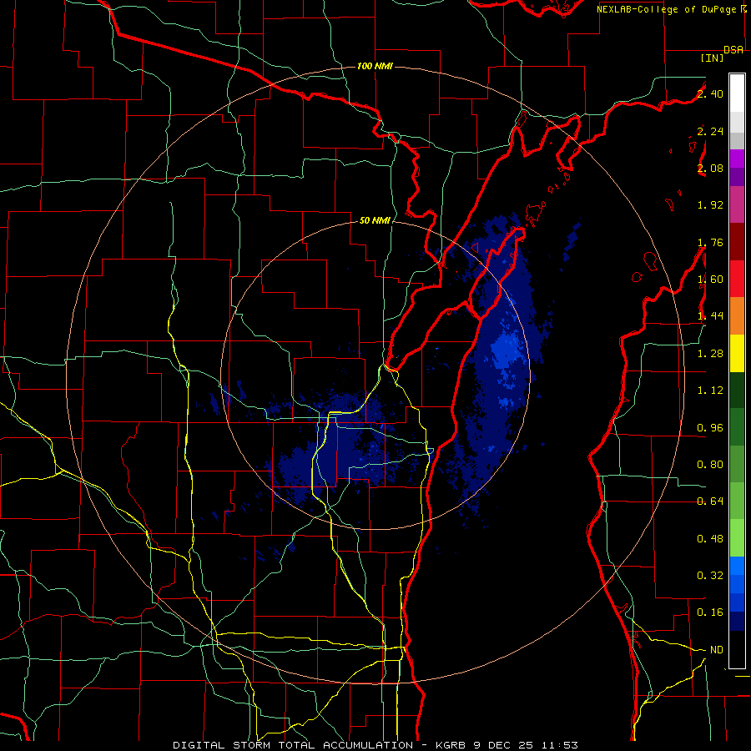The width and height of the screenshot is (751, 751).
Task: Select the dark red swatch near 1.76
Action: (x=737, y=242)
